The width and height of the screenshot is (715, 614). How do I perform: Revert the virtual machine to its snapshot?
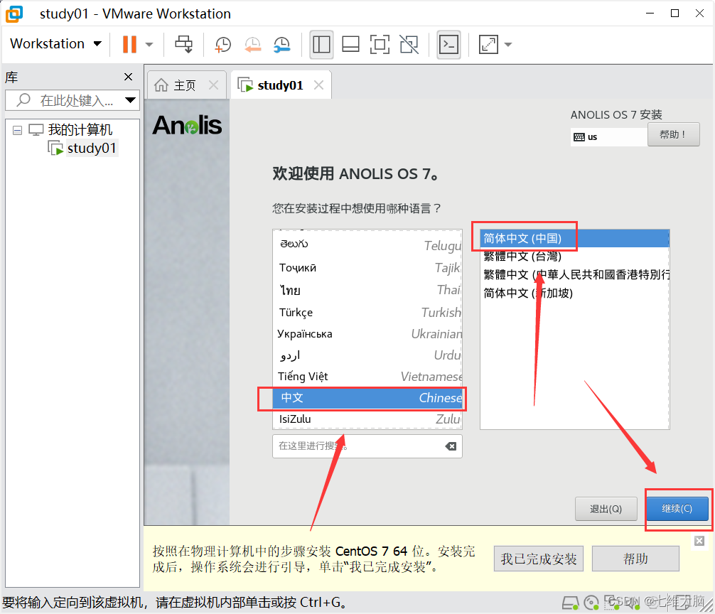click(x=252, y=45)
